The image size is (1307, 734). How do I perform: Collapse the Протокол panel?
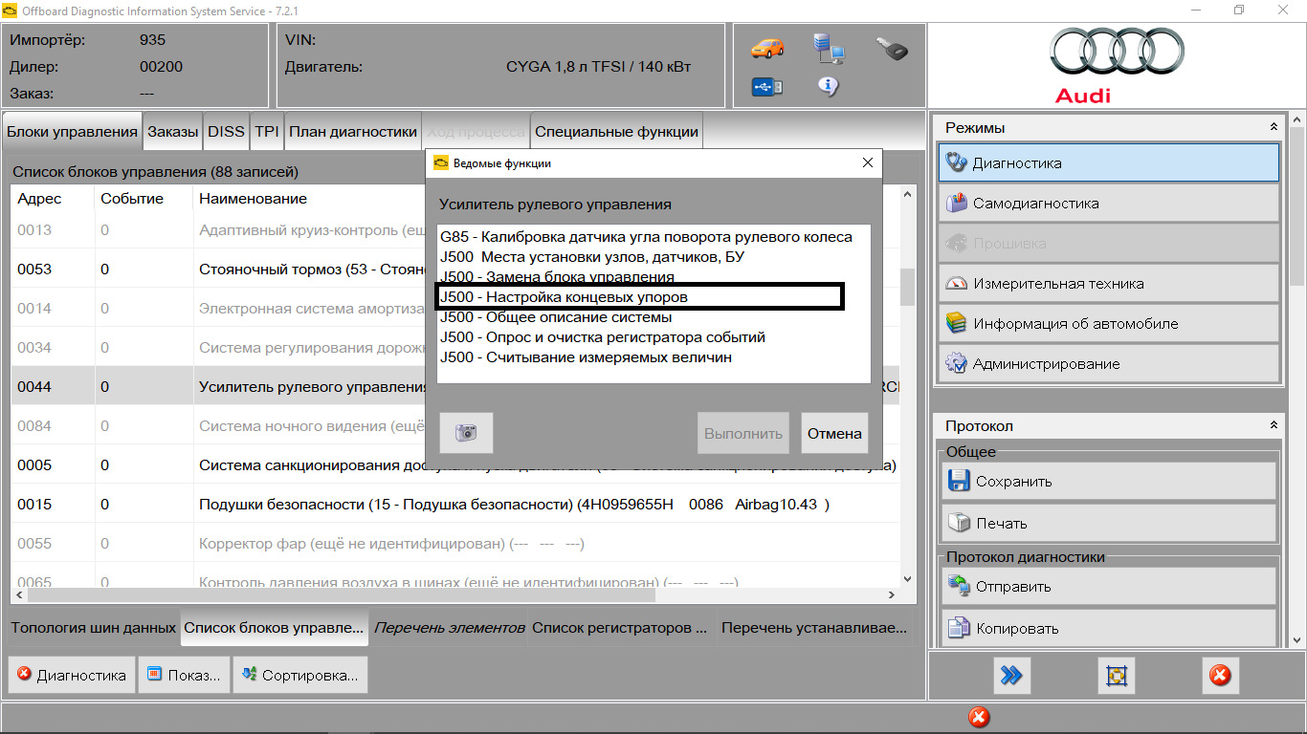click(1273, 425)
